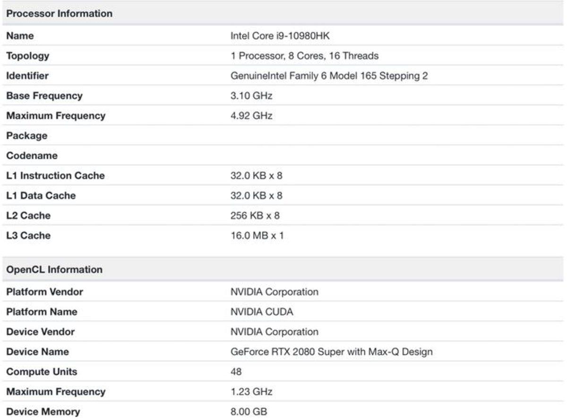Select the Compute Units value 48
The width and height of the screenshot is (567, 420).
(x=236, y=372)
